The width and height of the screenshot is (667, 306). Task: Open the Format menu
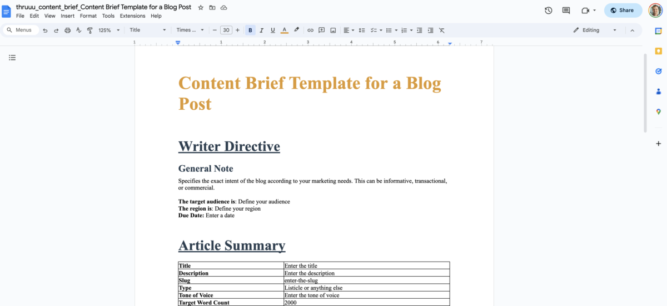[x=88, y=16]
